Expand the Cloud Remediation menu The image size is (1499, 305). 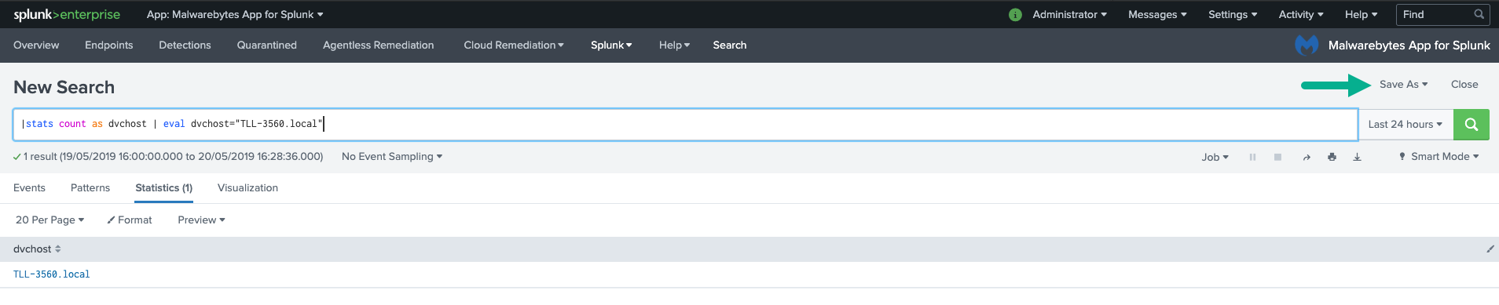click(x=514, y=45)
